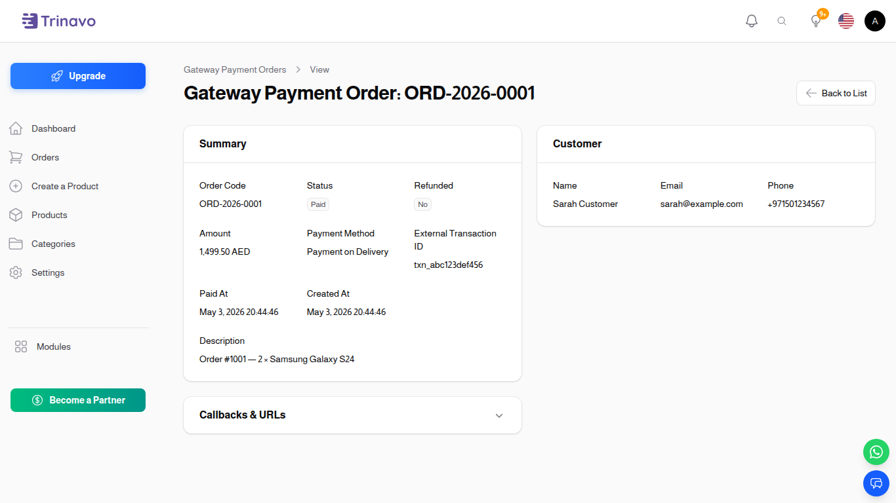Click the arrow icon in Back to List
Image resolution: width=896 pixels, height=503 pixels.
coord(811,93)
